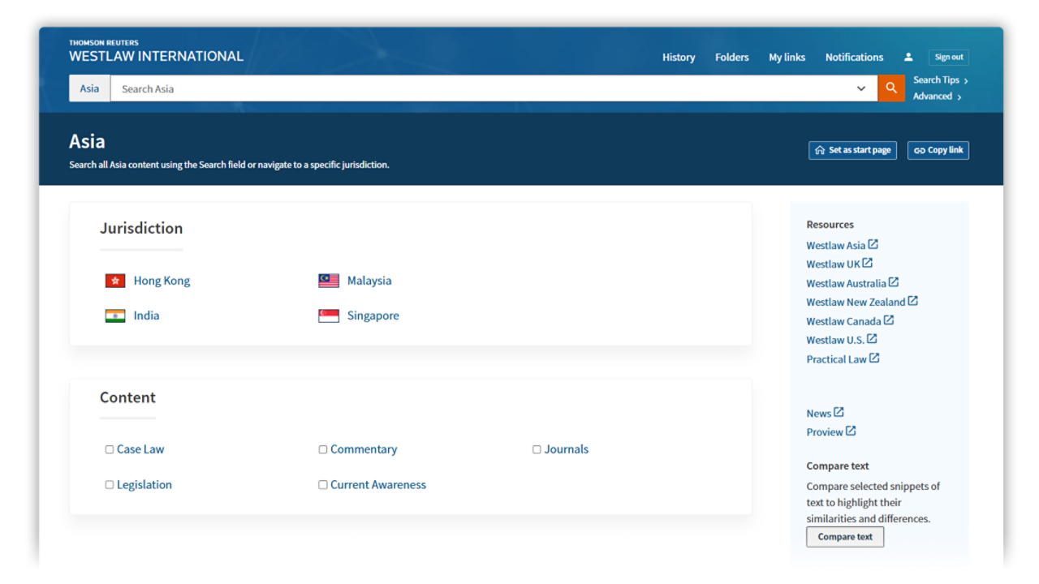Expand the Advanced search options chevron

point(960,96)
